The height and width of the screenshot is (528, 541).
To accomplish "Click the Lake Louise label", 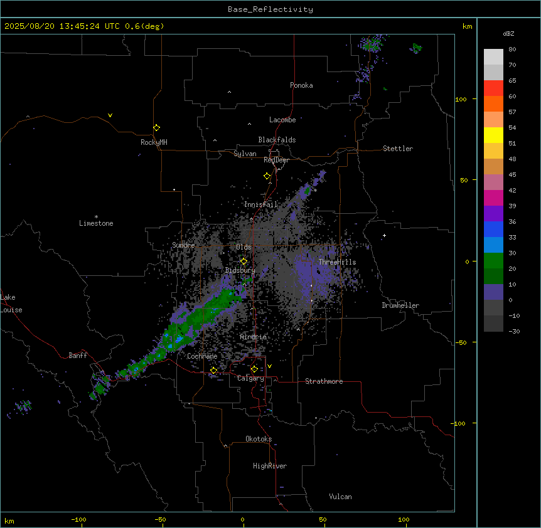I will pos(11,304).
